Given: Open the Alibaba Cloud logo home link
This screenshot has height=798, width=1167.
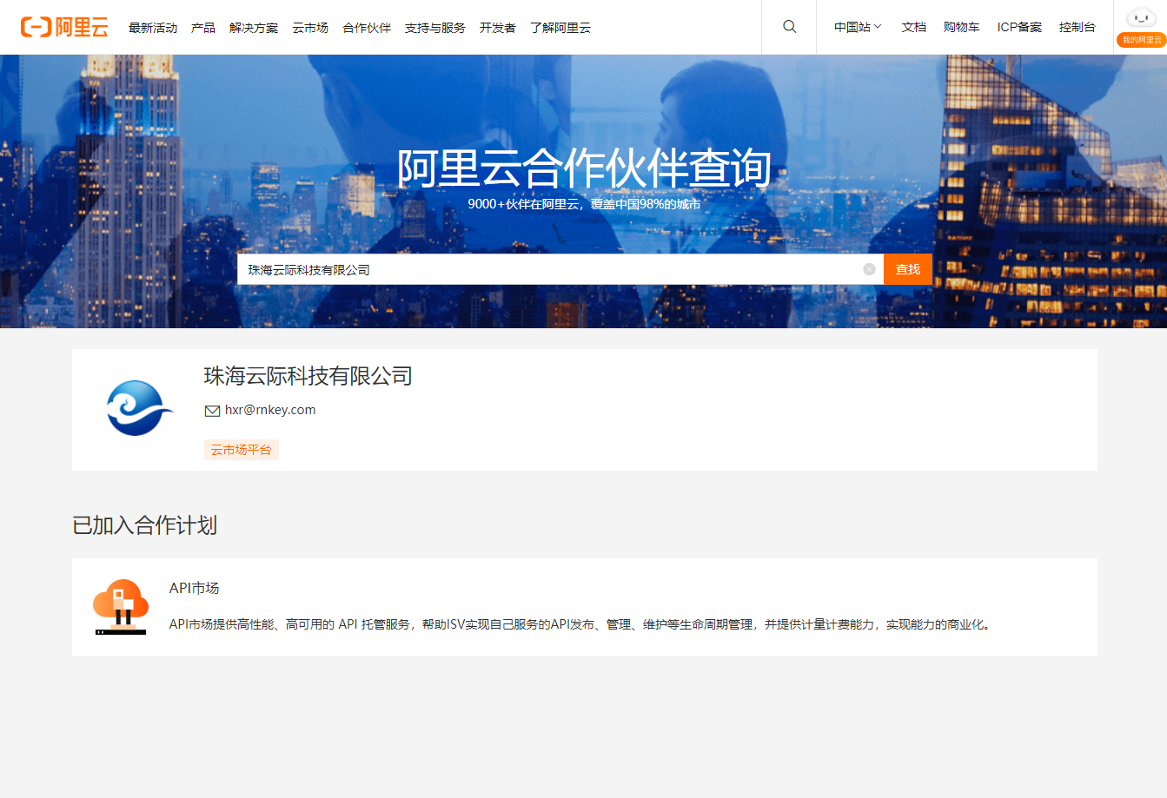Looking at the screenshot, I should 64,27.
